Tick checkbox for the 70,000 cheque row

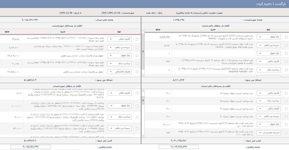coord(286,124)
